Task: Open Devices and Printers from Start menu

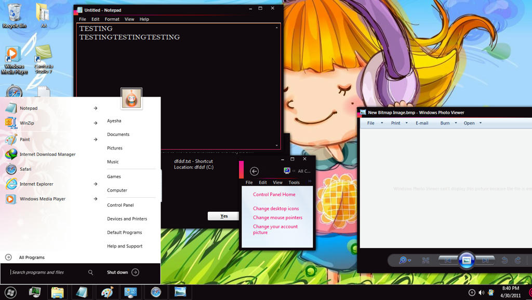Action: pyautogui.click(x=127, y=219)
